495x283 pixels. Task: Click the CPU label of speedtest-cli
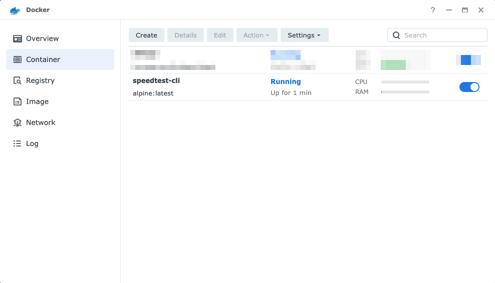pyautogui.click(x=361, y=82)
